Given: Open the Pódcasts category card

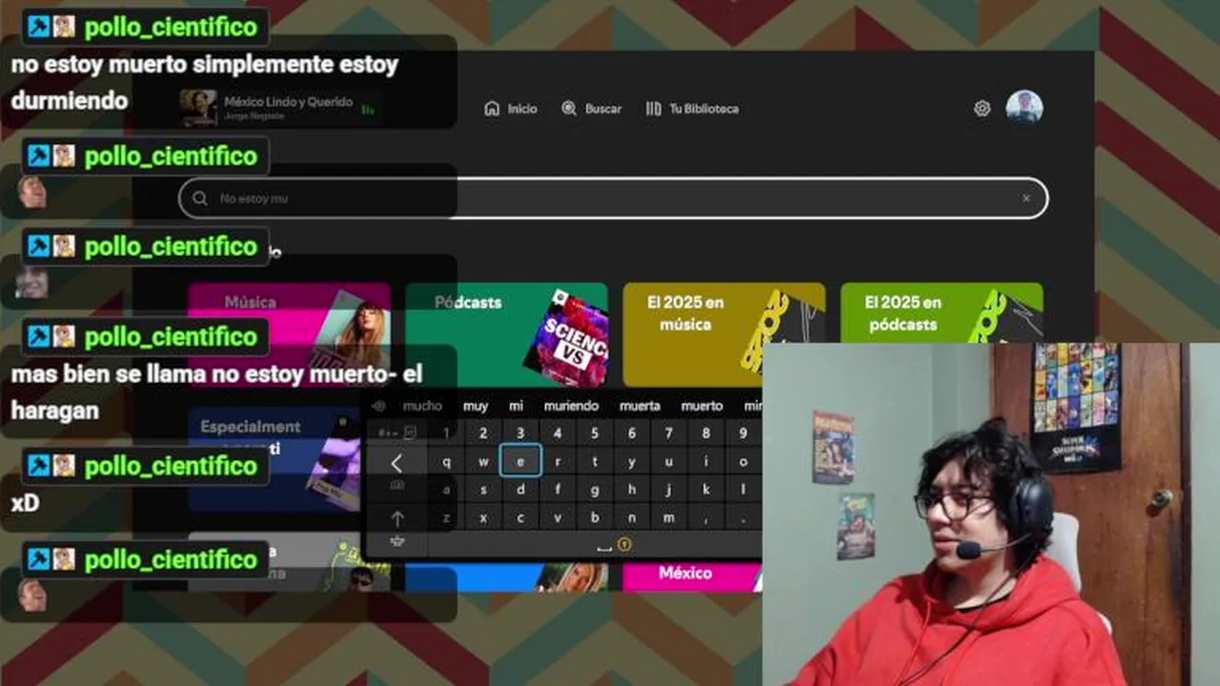Looking at the screenshot, I should [506, 333].
